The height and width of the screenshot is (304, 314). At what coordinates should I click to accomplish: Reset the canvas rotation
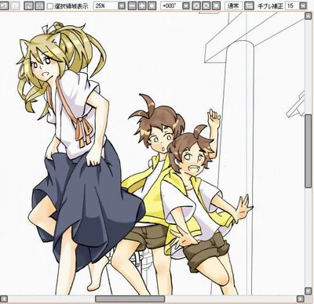(216, 5)
